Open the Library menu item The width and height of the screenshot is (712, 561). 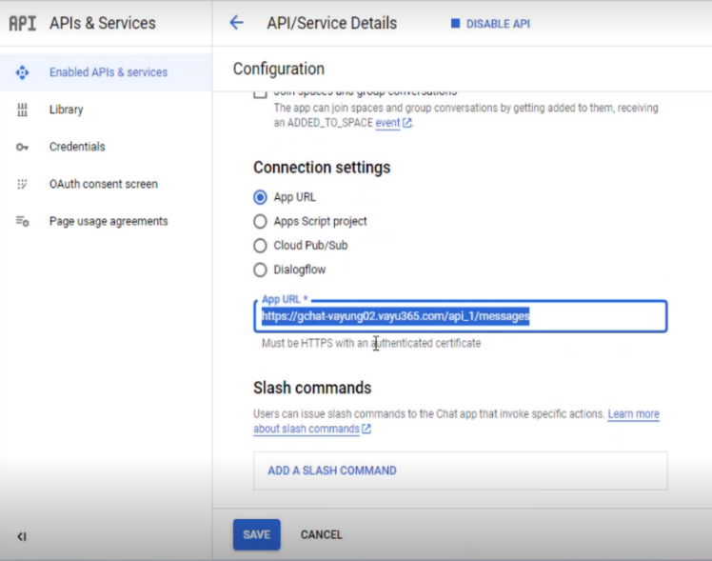pyautogui.click(x=67, y=110)
